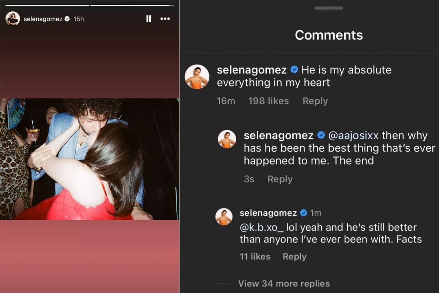
Task: Click the verified badge on the top comment
Action: point(294,70)
